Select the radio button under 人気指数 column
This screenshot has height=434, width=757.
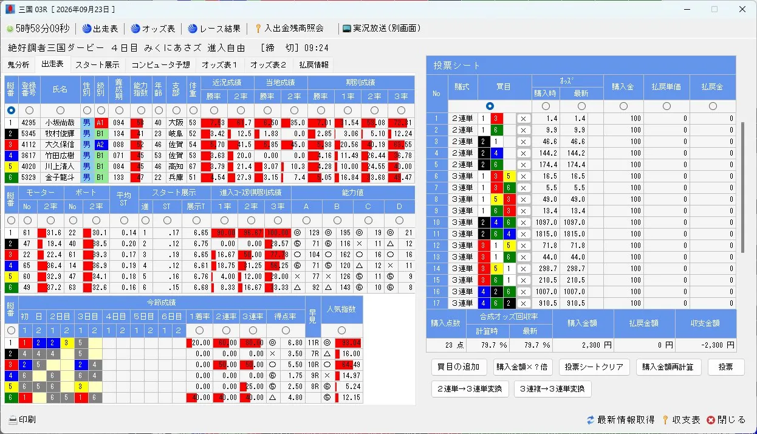pos(341,330)
